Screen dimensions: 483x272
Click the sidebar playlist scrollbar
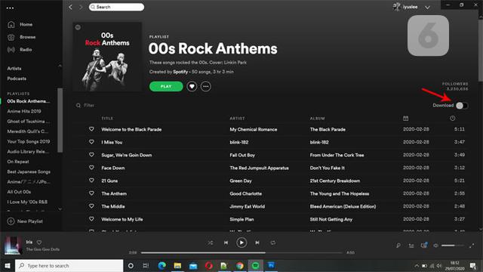[x=60, y=120]
